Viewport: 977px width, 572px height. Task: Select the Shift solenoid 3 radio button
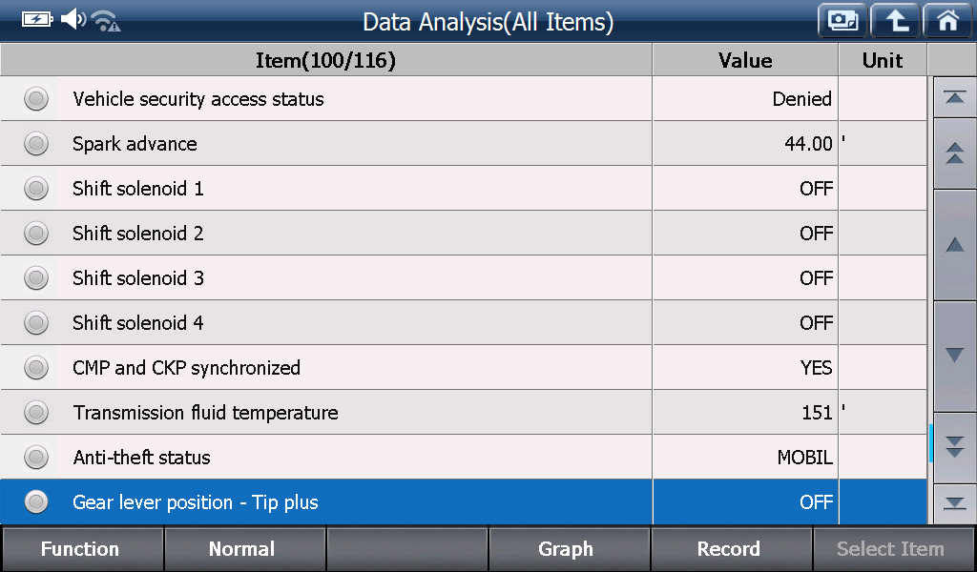pos(36,278)
